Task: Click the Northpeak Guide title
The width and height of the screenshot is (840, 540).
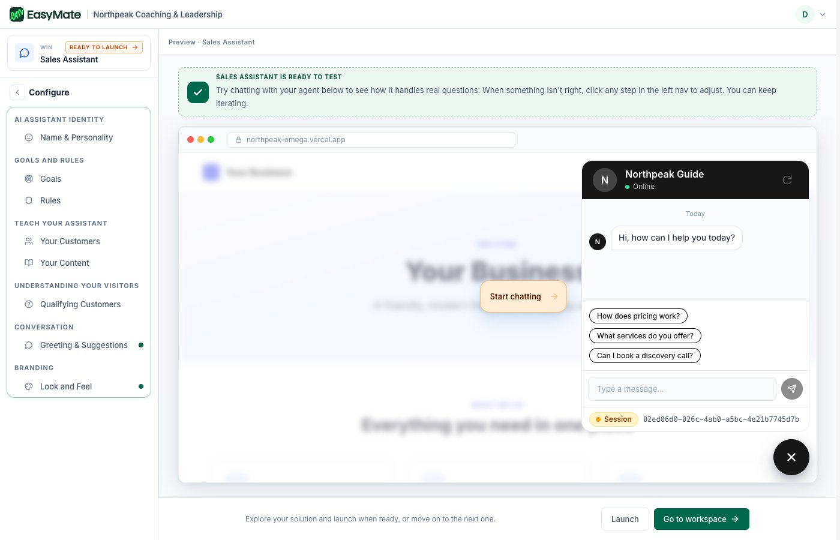Action: [664, 174]
